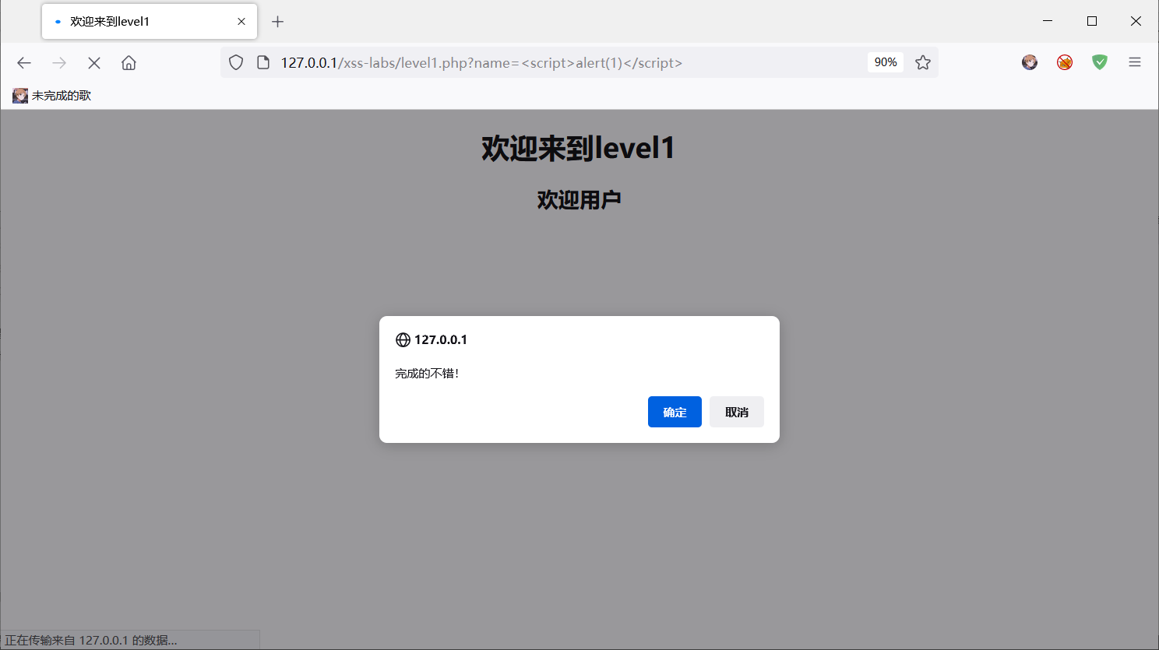Open the 未完成的歌 bookmark
Screen dimensions: 1159x650
(52, 96)
